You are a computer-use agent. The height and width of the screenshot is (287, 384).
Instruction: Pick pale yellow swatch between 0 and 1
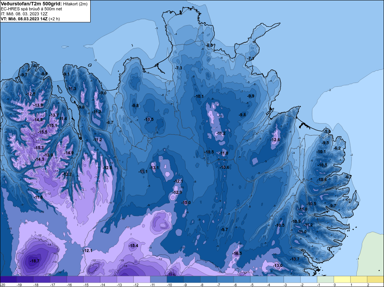pos(342,279)
